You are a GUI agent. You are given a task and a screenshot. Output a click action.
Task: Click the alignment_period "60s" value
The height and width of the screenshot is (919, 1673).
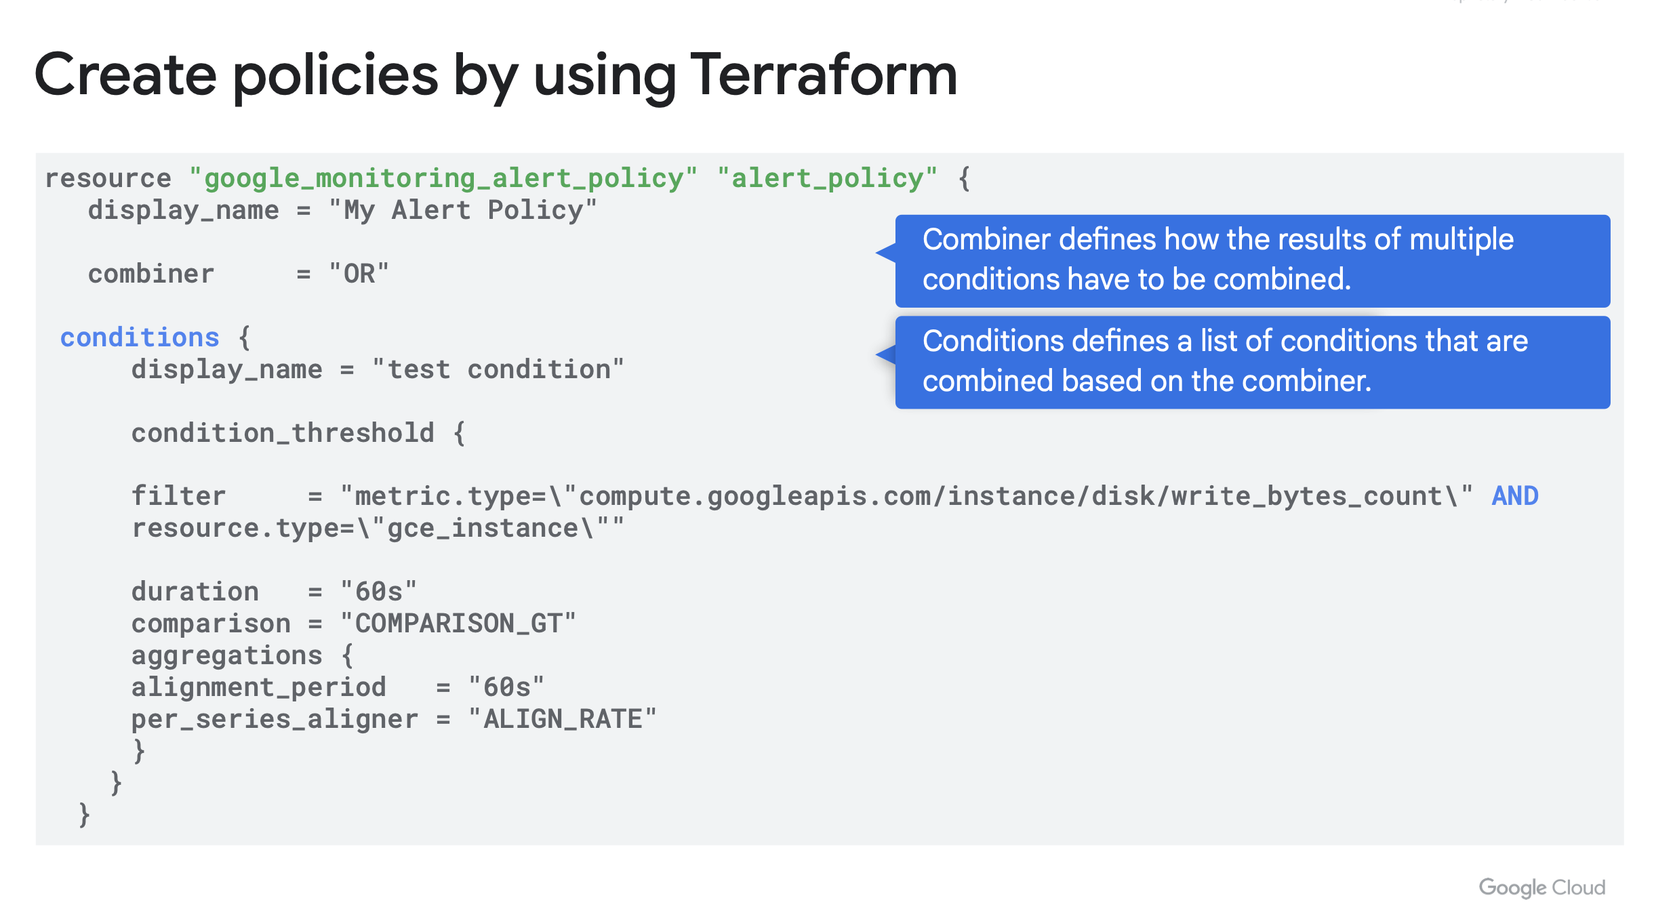(506, 687)
